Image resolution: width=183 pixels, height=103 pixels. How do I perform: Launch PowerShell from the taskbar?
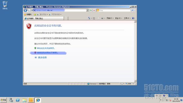point(18,100)
